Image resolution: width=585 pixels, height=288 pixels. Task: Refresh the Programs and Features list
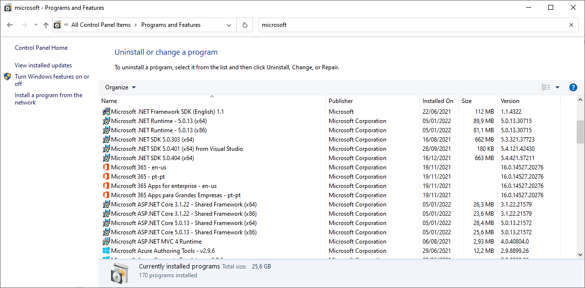(245, 25)
